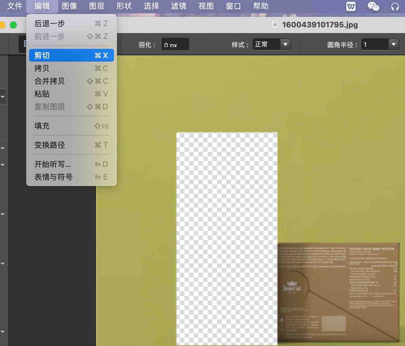
Task: Click the 1600439101795.jpg file icon in title
Action: point(275,25)
